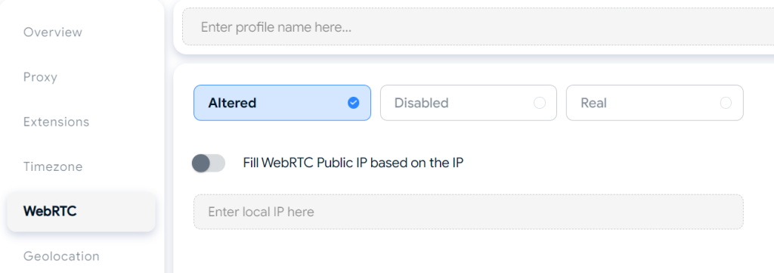Click the Altered label text in mode selector

(232, 103)
